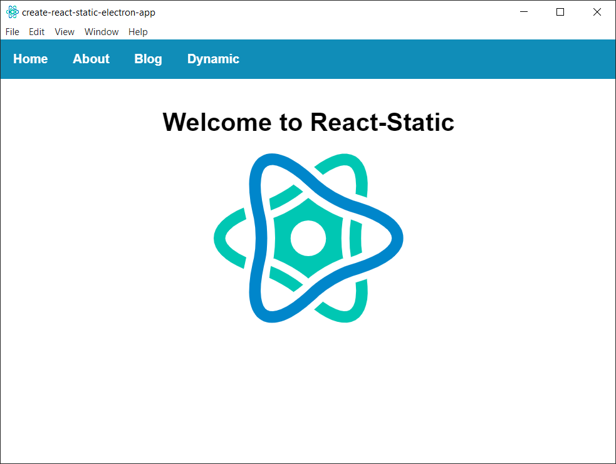This screenshot has width=616, height=464.
Task: Click the app icon in the title bar
Action: 12,12
